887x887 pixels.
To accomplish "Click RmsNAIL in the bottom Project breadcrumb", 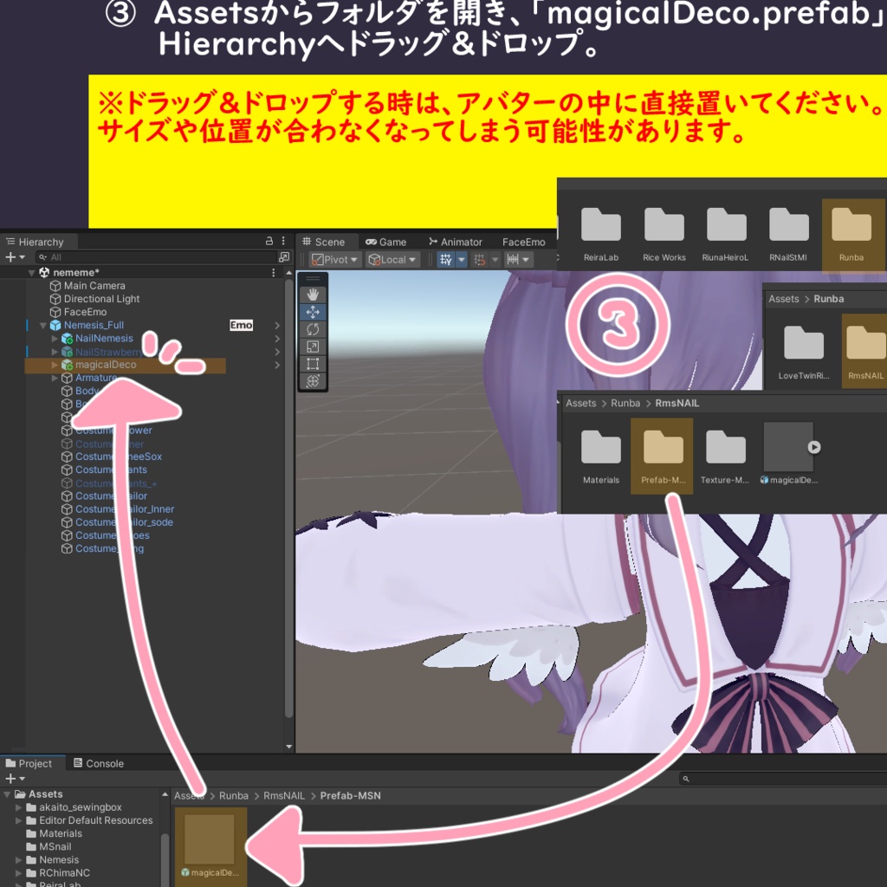I will click(284, 795).
